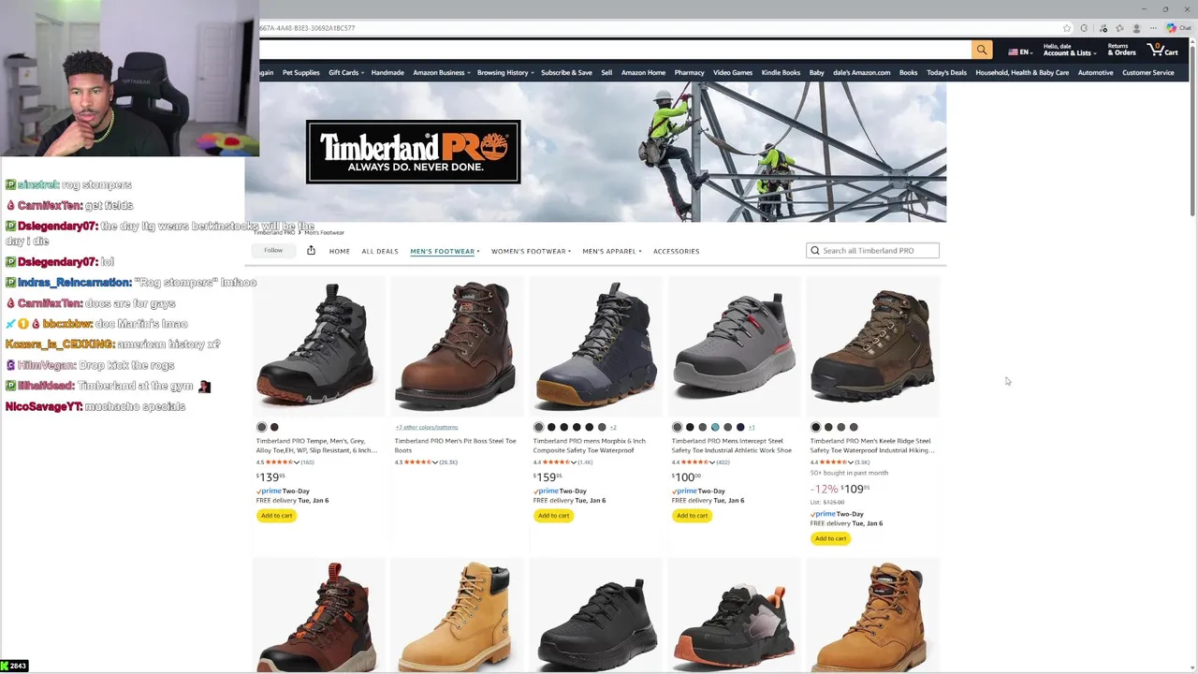This screenshot has height=674, width=1198.
Task: Open browser favorites list icon
Action: coord(1119,28)
